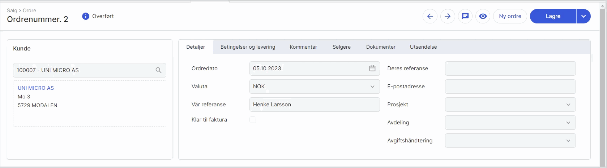Click the address line Mo 3

[24, 97]
